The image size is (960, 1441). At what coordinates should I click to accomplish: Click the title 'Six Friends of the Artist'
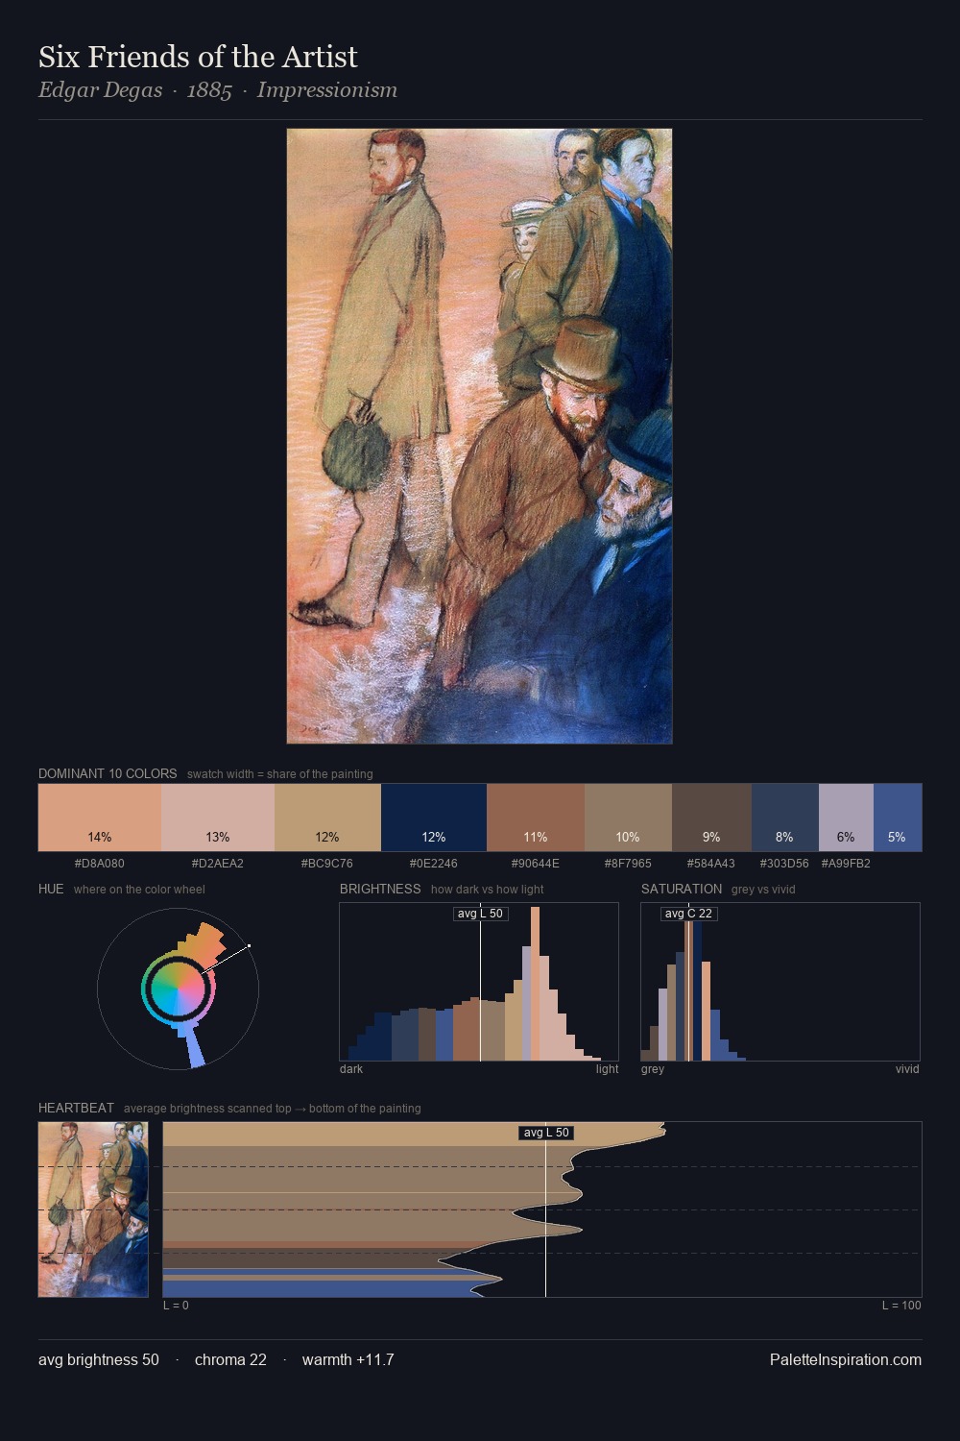click(198, 57)
